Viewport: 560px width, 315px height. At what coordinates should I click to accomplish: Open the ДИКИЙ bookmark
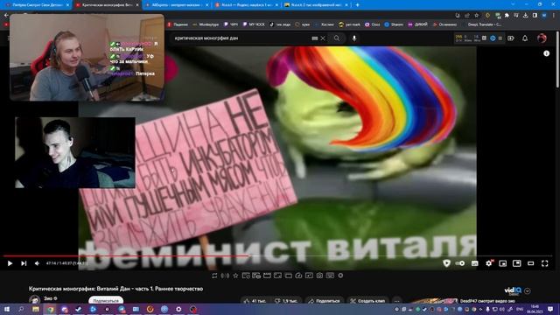point(418,24)
